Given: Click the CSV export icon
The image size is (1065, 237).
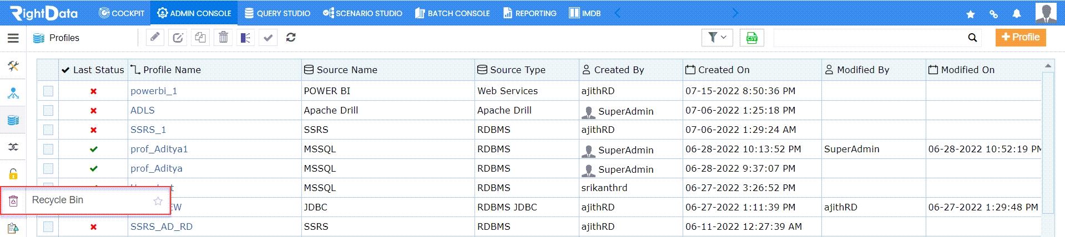Looking at the screenshot, I should coord(752,38).
